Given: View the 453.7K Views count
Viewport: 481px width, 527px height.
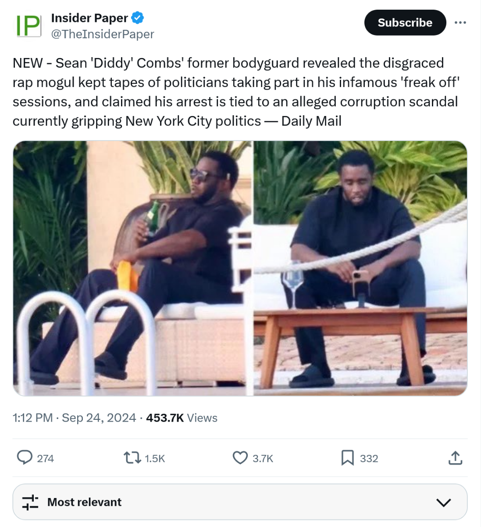Looking at the screenshot, I should pyautogui.click(x=182, y=418).
